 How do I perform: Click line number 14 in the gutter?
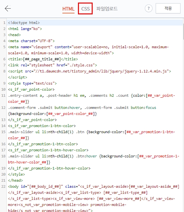click(x=4, y=126)
